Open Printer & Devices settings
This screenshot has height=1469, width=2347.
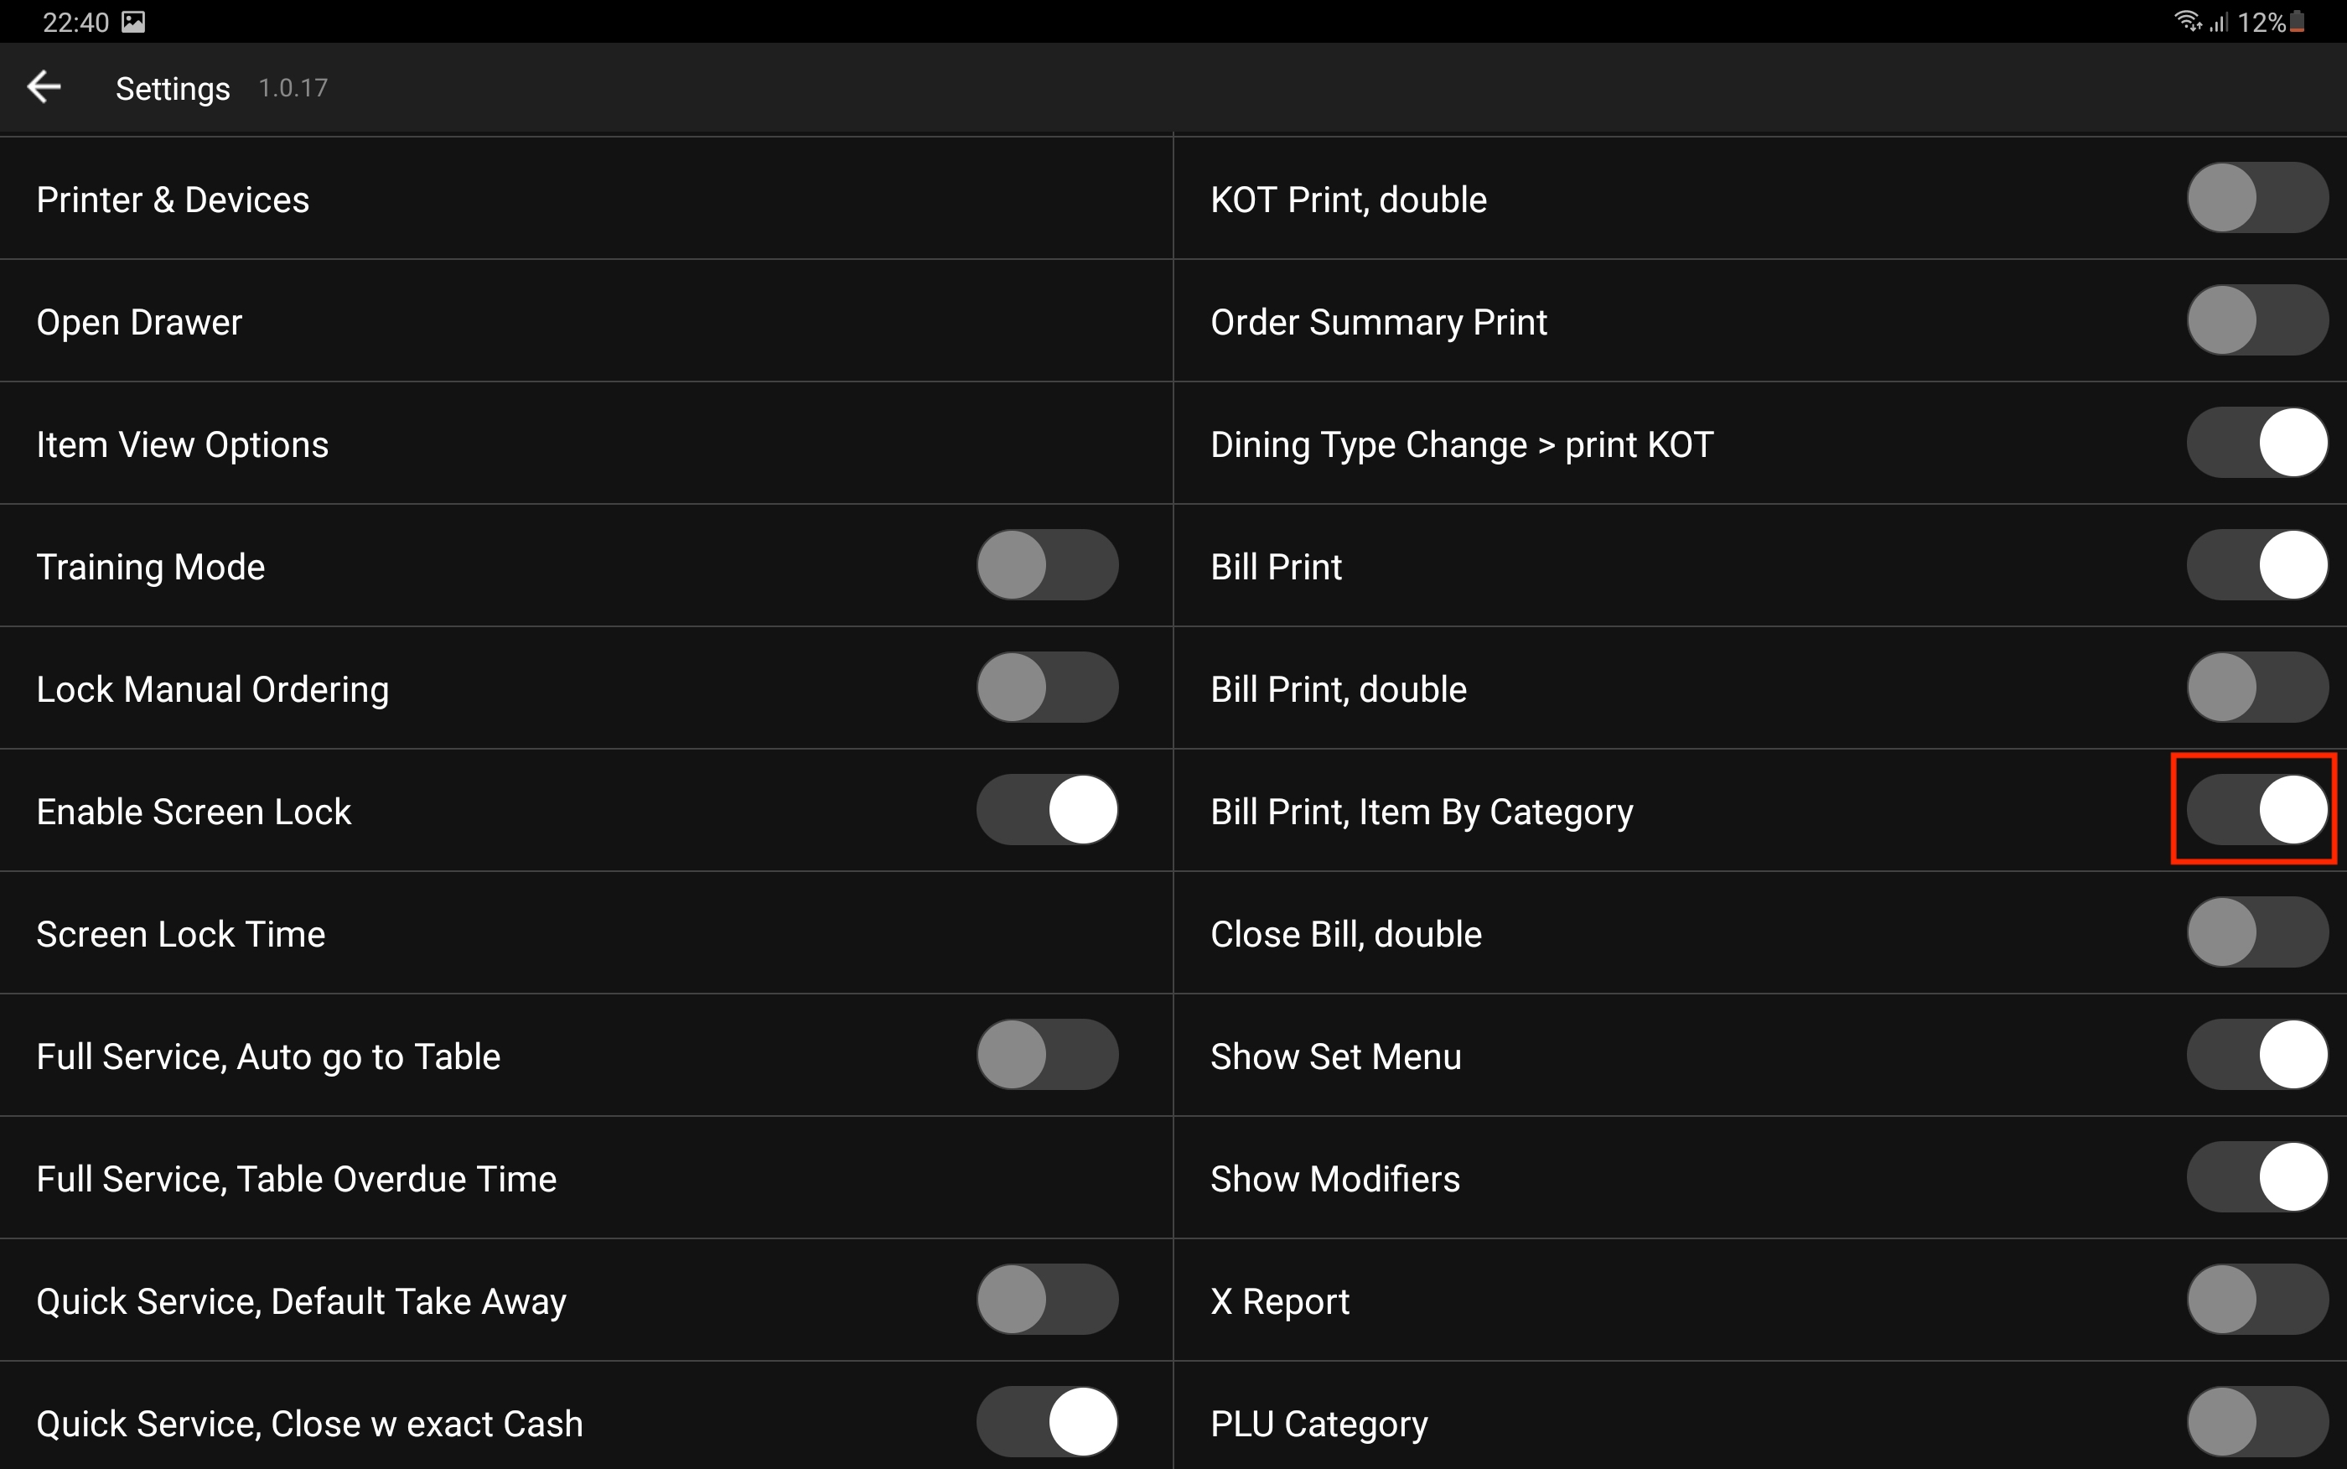tap(173, 200)
